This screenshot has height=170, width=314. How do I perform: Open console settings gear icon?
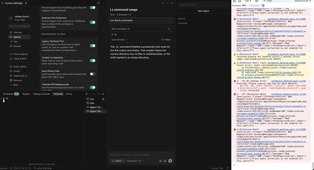(x=263, y=5)
